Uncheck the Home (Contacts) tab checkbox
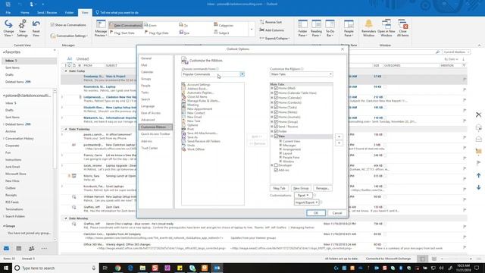Viewport: 485px width, 273px height. point(276,102)
